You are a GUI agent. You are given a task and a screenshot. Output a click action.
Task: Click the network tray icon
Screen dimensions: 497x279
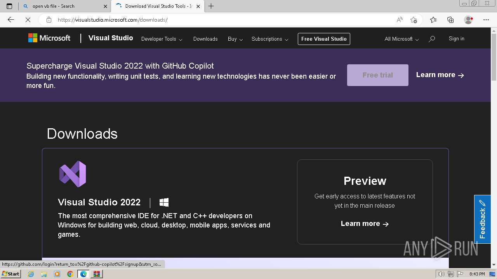pos(450,274)
